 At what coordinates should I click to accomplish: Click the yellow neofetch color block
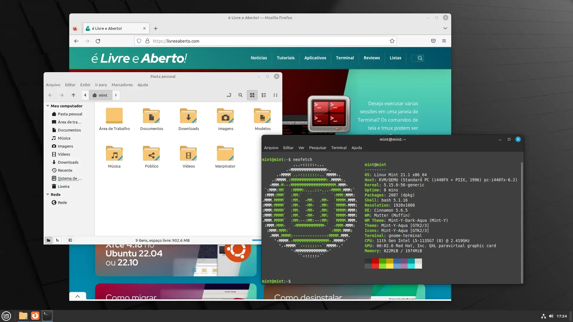(389, 264)
